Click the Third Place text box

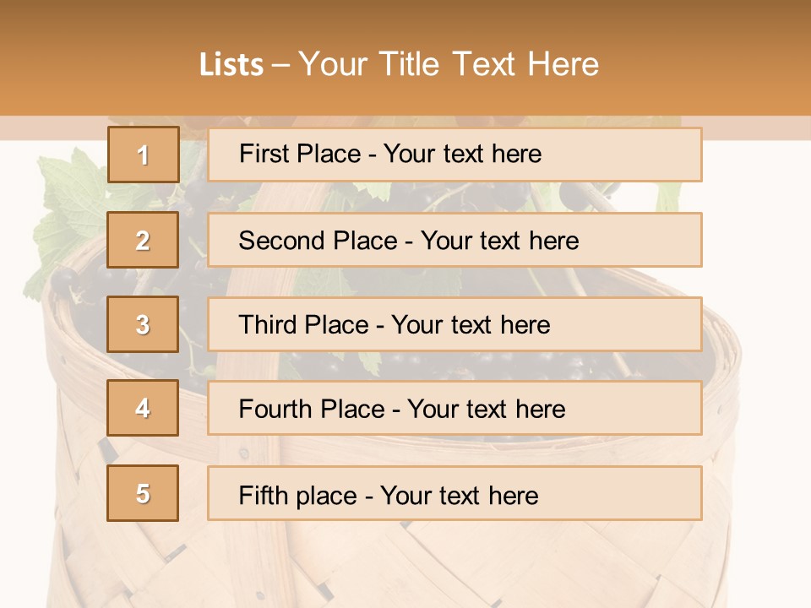coord(454,324)
